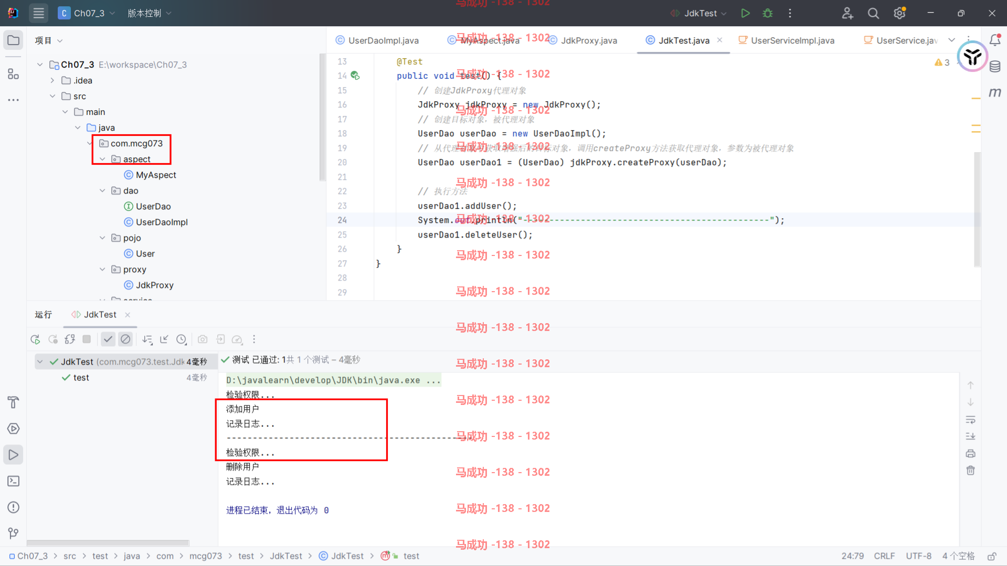Toggle read-only lock in status bar
This screenshot has width=1007, height=566.
[x=992, y=556]
